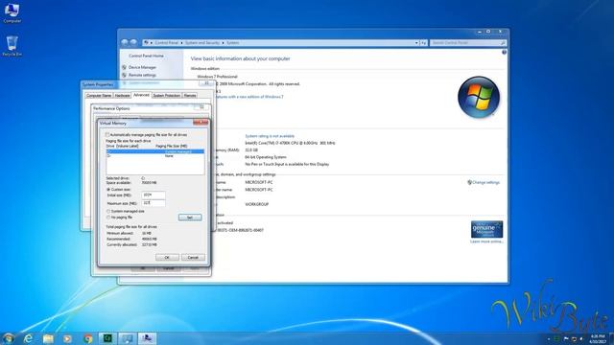The height and width of the screenshot is (345, 614).
Task: Click the refresh button beside address bar
Action: pos(423,42)
